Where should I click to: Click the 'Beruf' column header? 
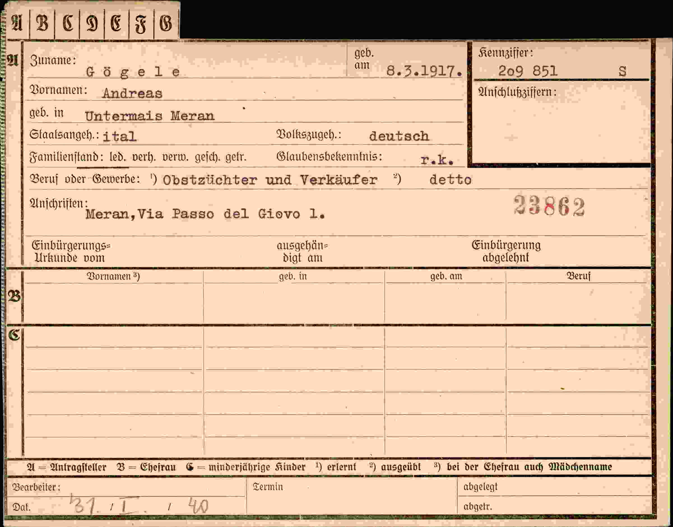click(578, 276)
